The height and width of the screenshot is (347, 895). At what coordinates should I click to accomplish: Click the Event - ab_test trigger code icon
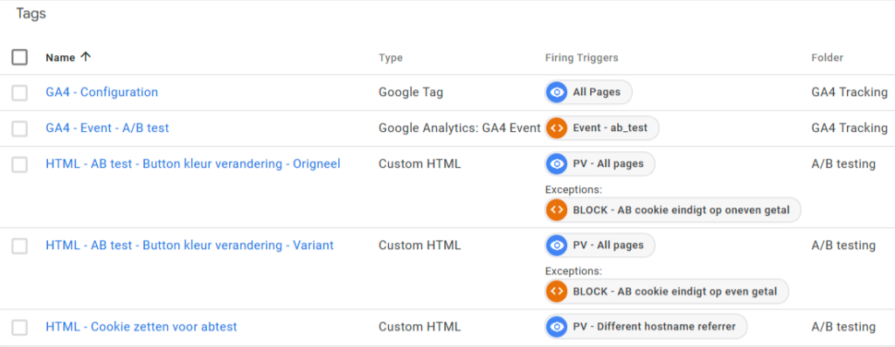(557, 128)
